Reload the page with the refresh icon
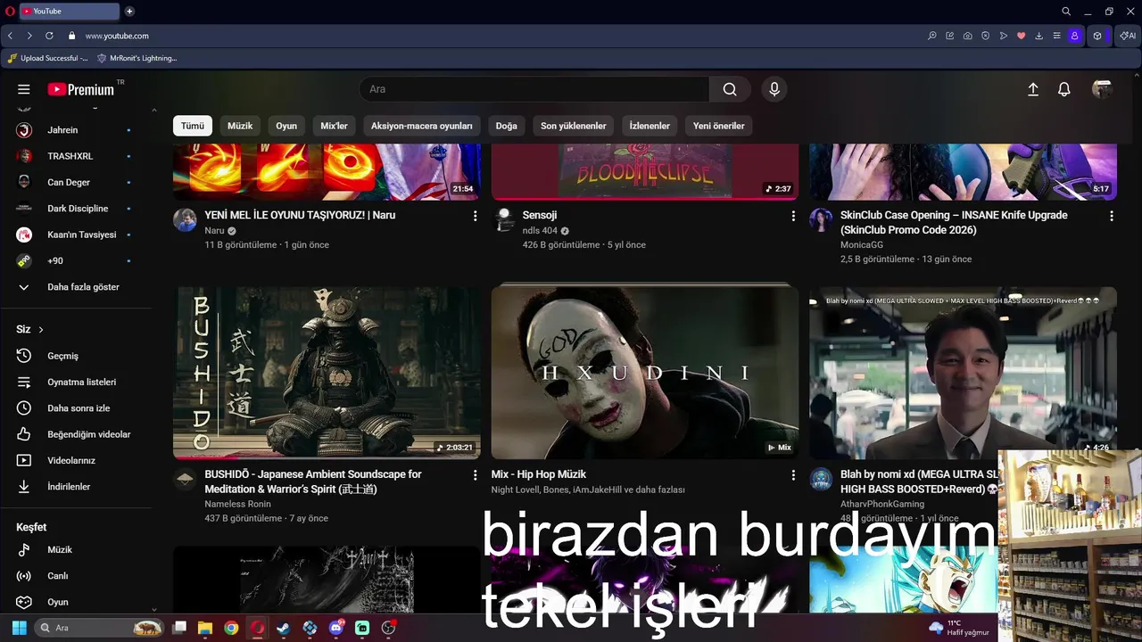 49,36
